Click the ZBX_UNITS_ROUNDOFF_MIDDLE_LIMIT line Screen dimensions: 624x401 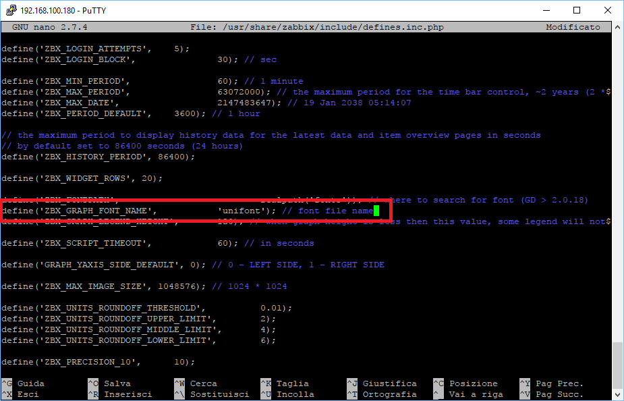coord(138,329)
